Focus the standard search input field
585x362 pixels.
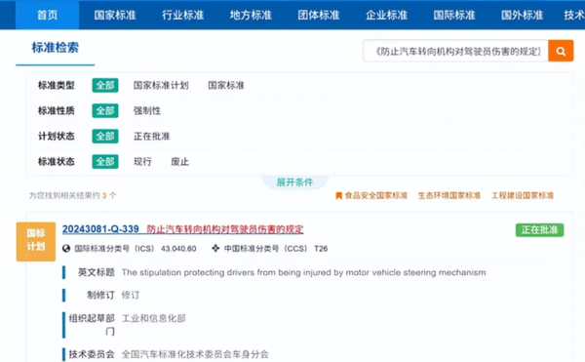(x=455, y=51)
